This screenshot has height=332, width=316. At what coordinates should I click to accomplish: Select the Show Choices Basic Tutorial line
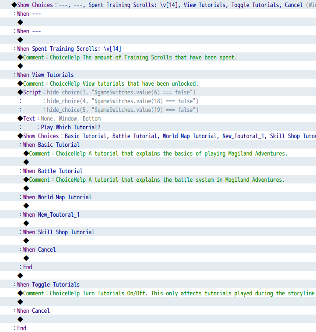[x=158, y=136]
